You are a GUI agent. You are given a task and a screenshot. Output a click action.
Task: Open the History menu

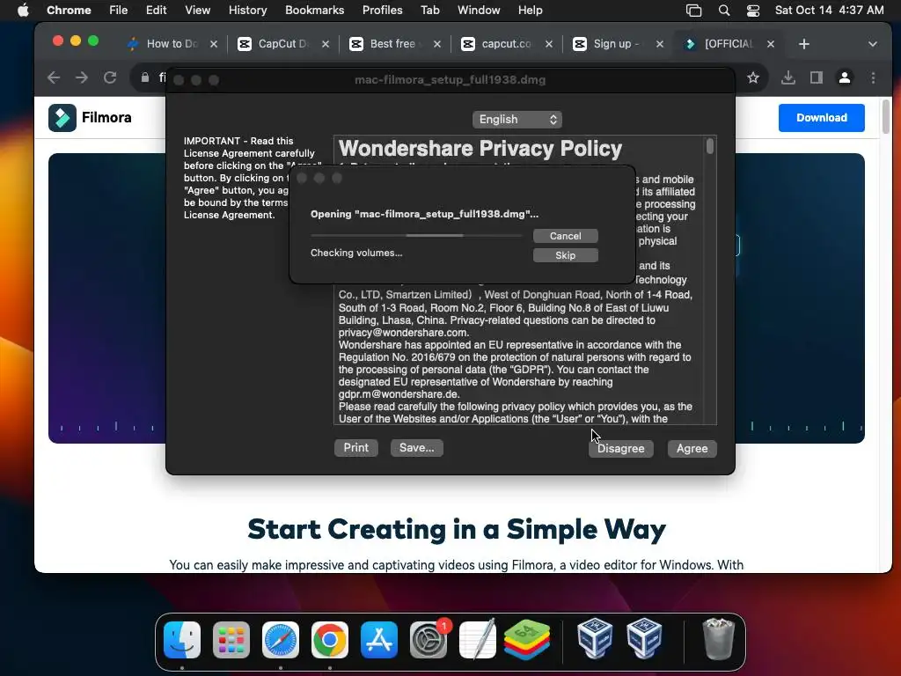[247, 10]
